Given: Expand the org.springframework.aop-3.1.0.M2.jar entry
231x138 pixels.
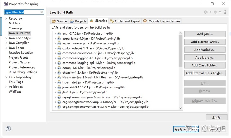Looking at the screenshot, I should tap(55, 102).
